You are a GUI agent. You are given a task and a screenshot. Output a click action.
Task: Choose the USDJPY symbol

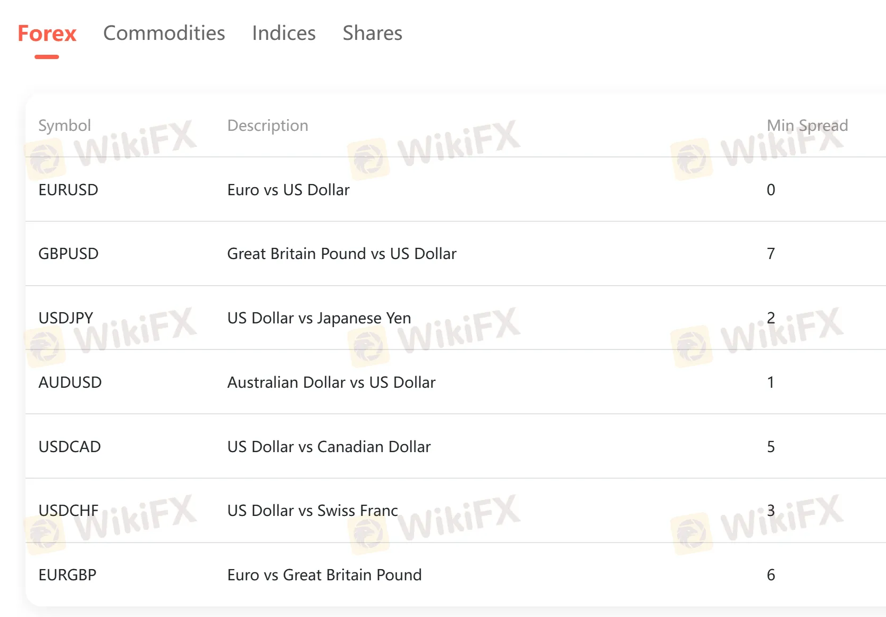65,318
